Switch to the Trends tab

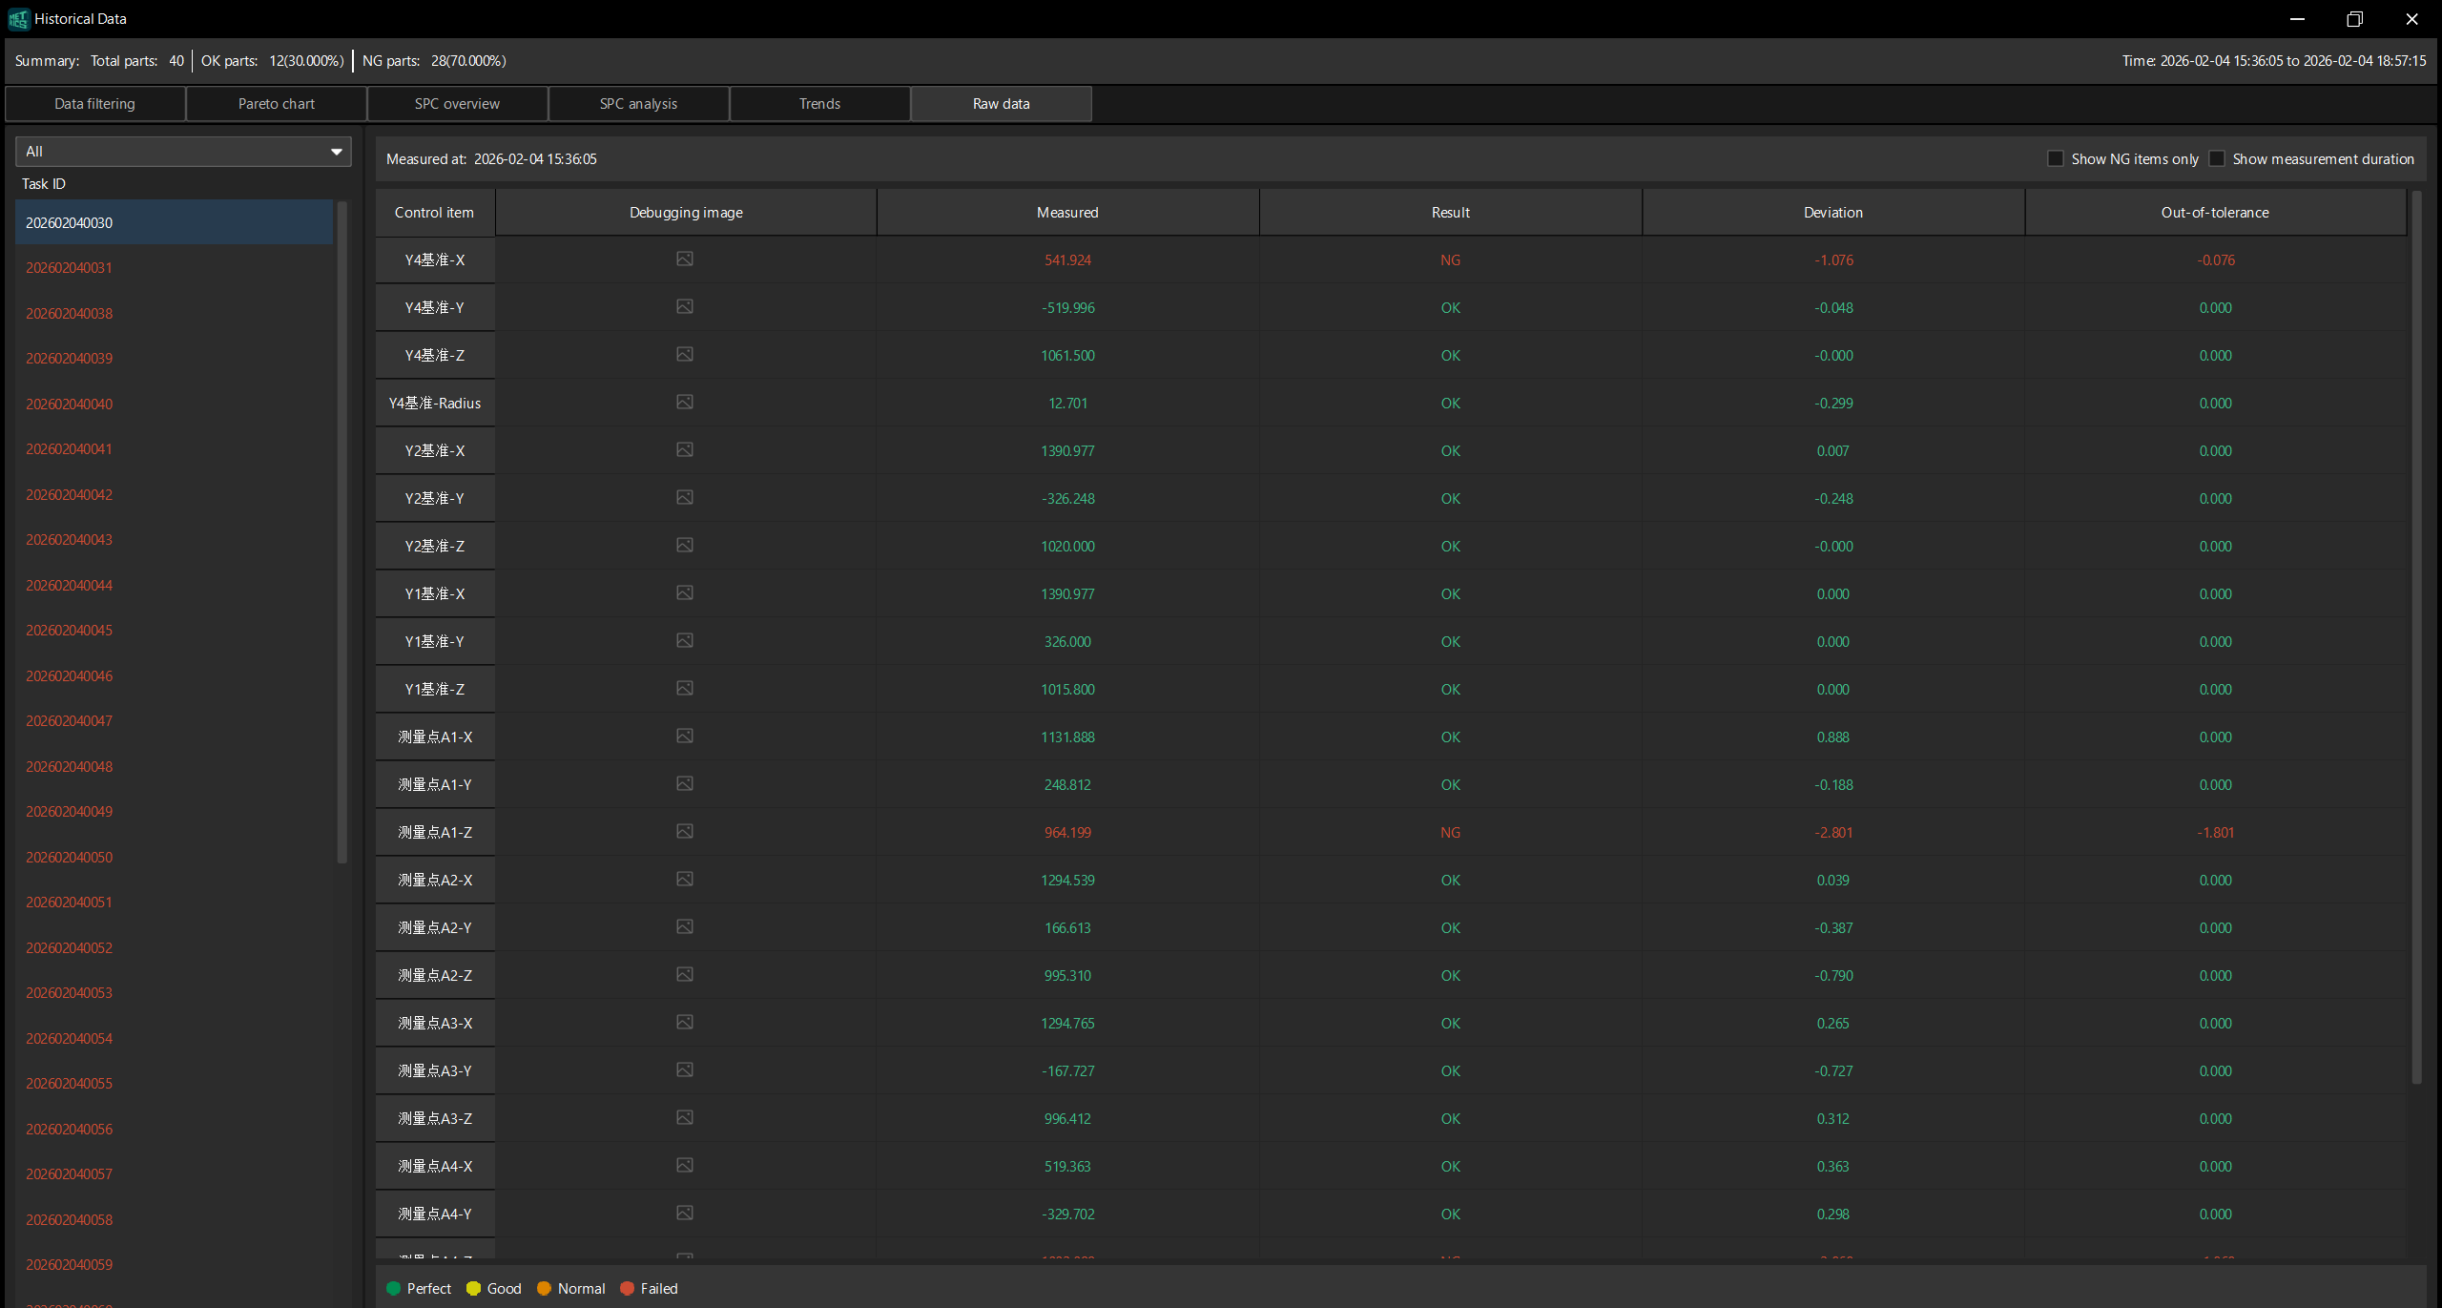818,103
